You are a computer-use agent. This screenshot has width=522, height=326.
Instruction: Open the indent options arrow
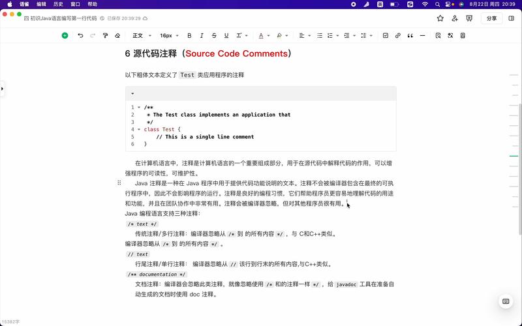[x=354, y=36]
